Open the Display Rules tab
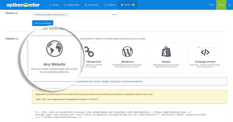 click(x=72, y=5)
